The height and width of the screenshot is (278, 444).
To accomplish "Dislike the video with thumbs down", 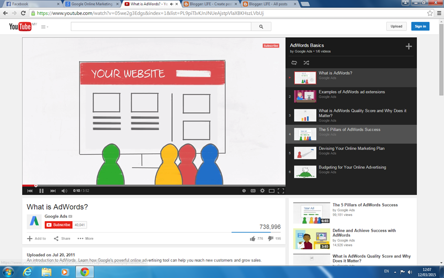I will (x=271, y=238).
